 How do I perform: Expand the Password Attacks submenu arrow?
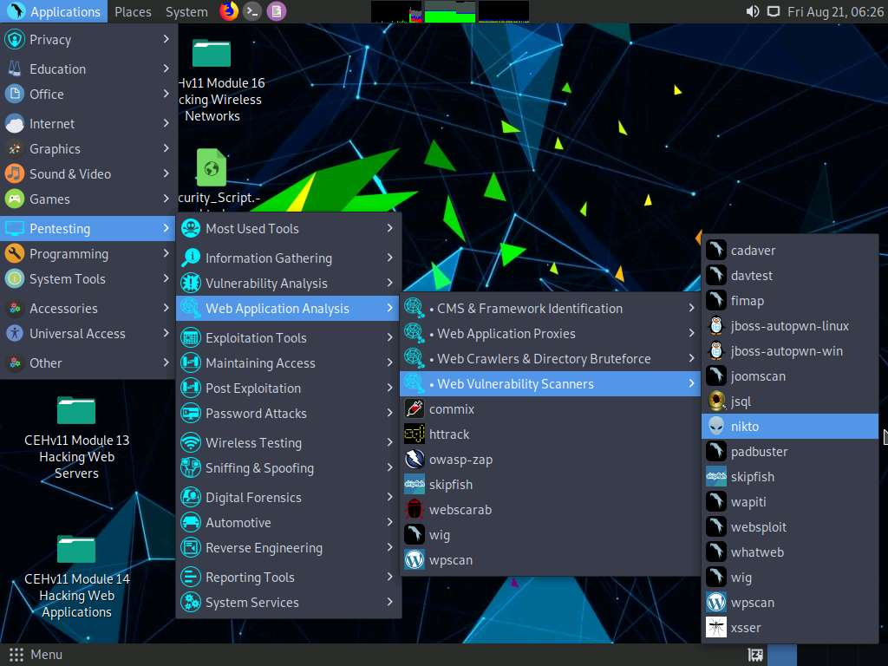coord(389,413)
